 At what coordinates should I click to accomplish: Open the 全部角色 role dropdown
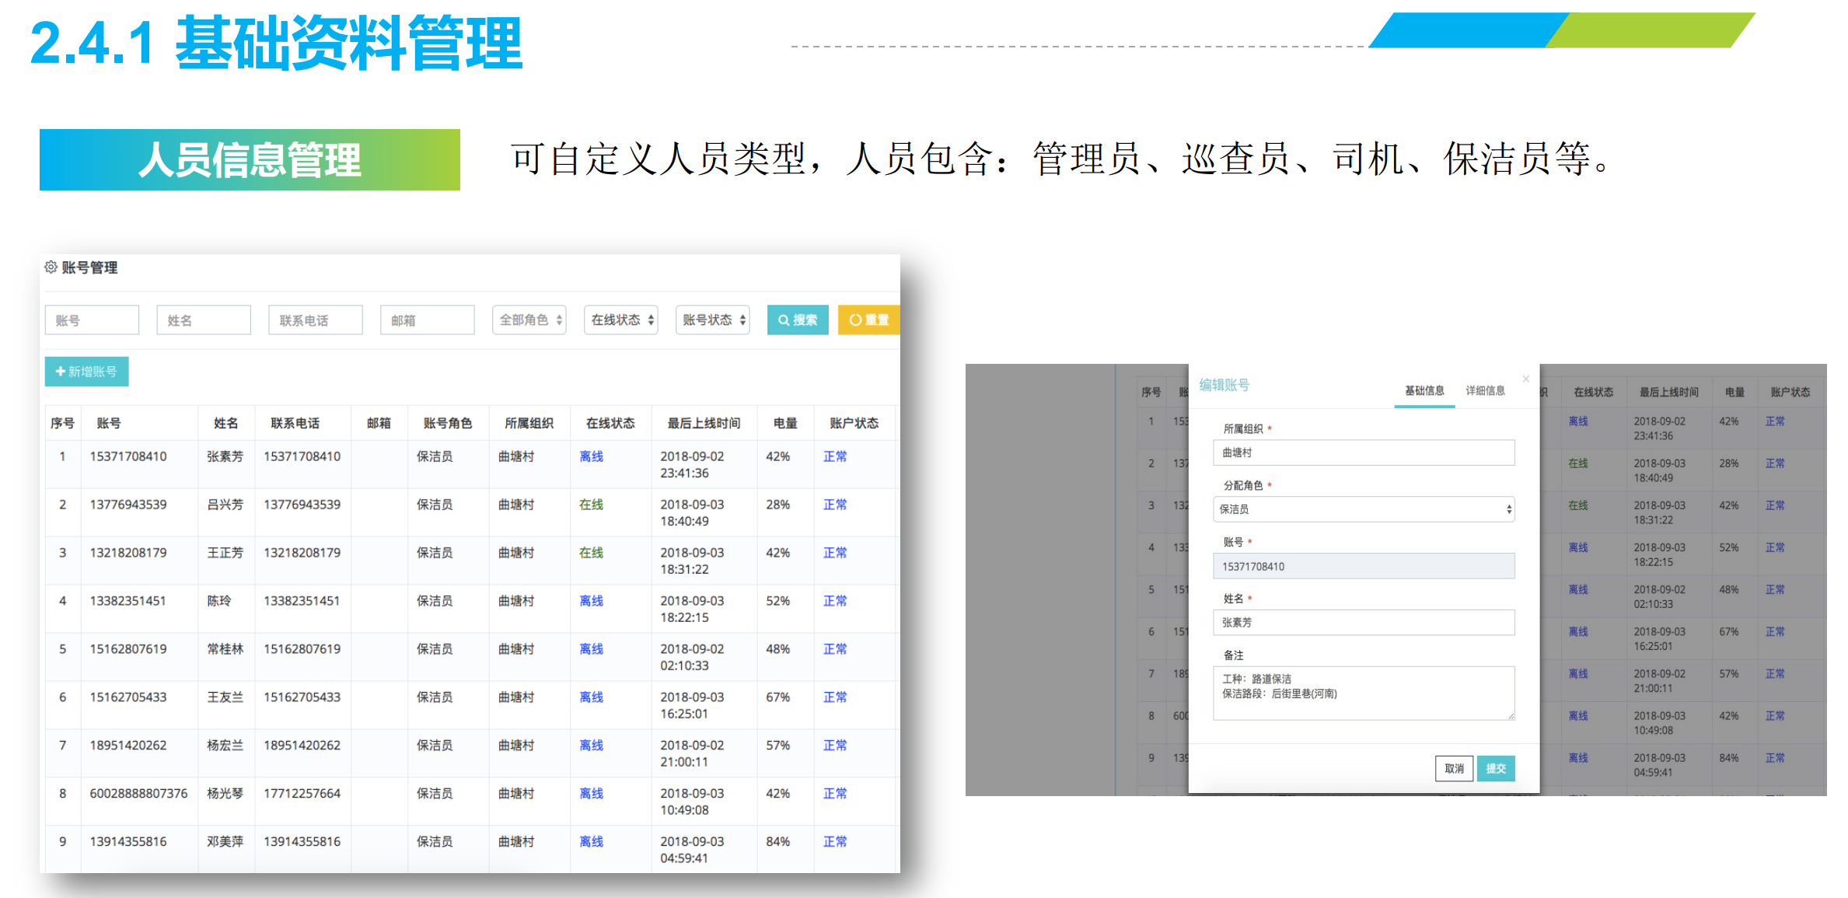(529, 320)
